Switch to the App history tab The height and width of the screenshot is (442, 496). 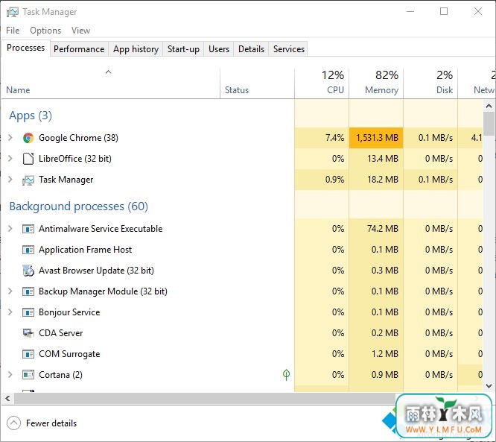coord(136,49)
